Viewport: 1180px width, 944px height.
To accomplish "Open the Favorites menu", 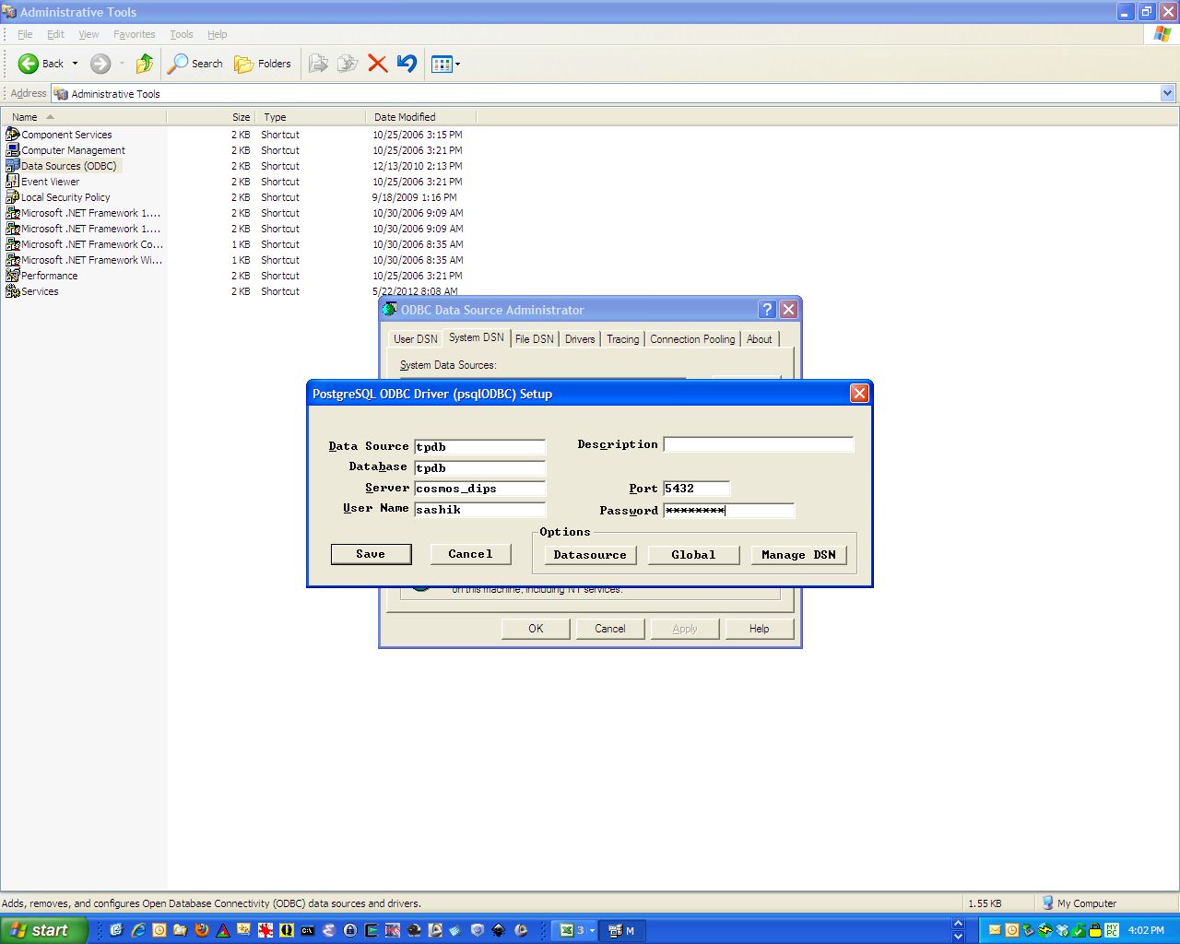I will tap(134, 34).
